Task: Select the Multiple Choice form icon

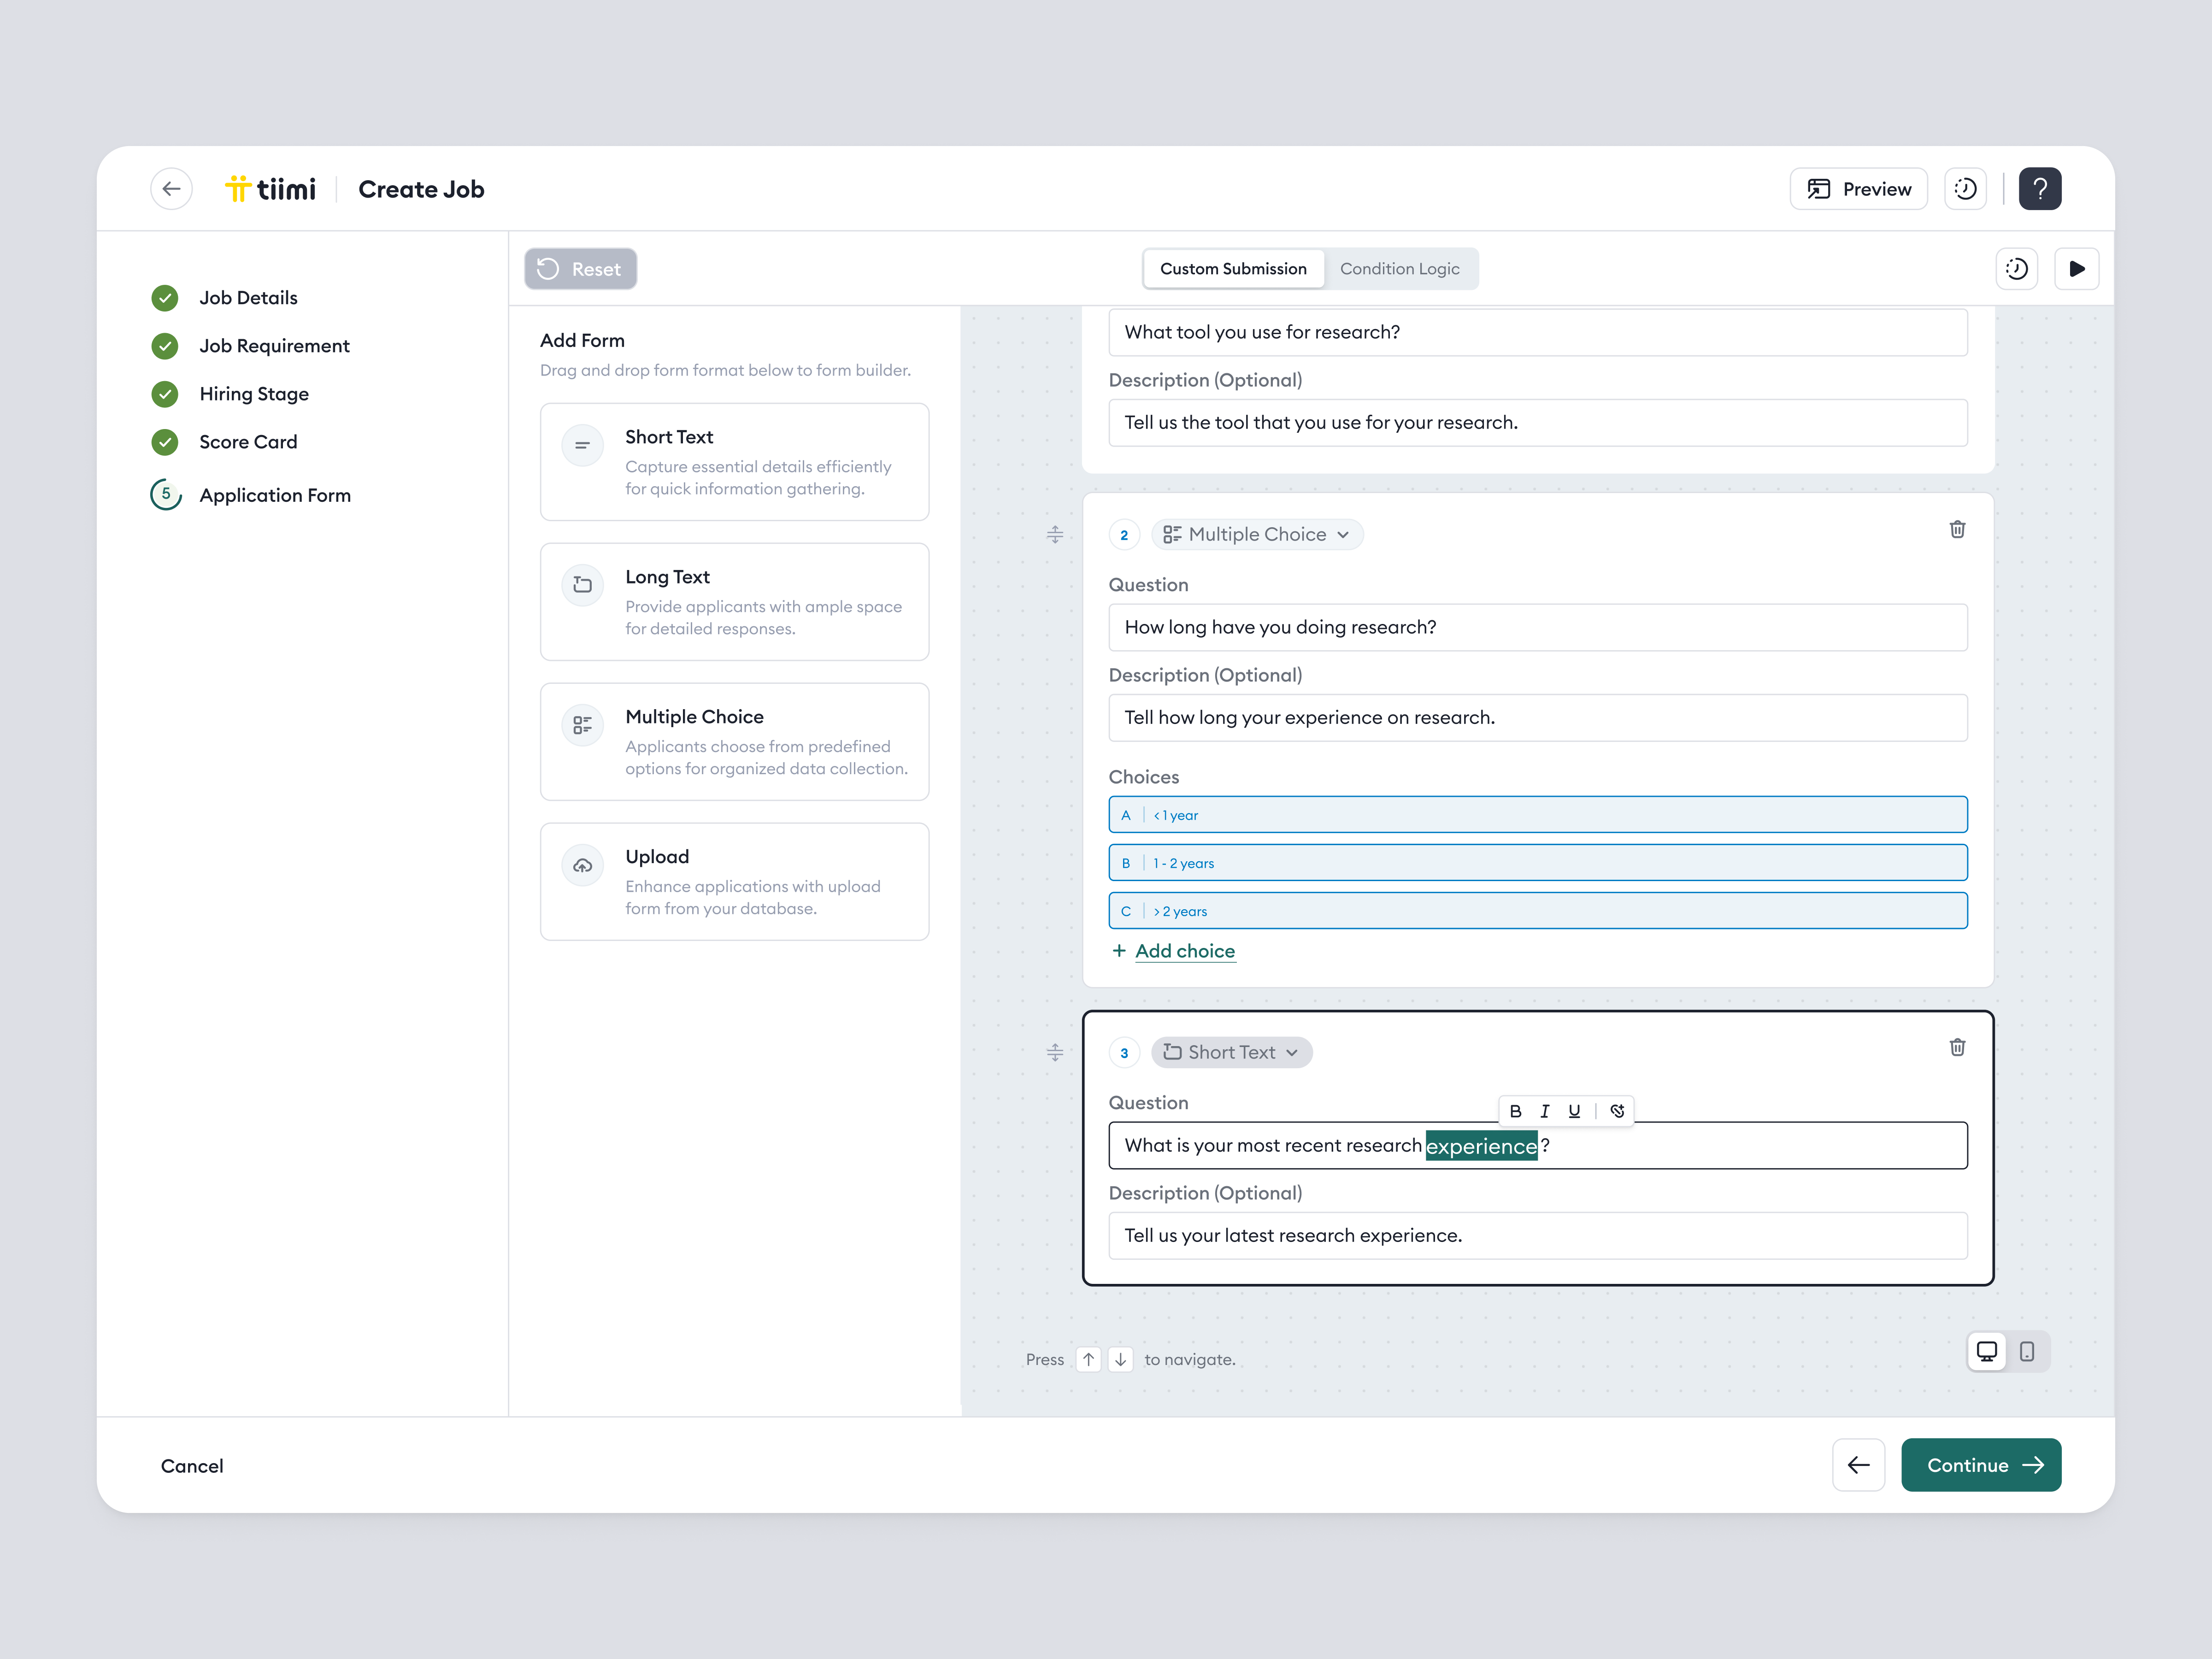Action: coord(582,725)
